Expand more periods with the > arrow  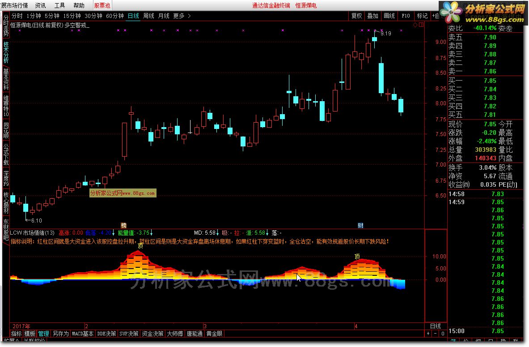pyautogui.click(x=189, y=16)
